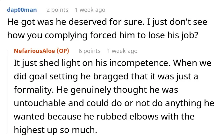Click the word "genuinely" in the reply

tap(91, 90)
